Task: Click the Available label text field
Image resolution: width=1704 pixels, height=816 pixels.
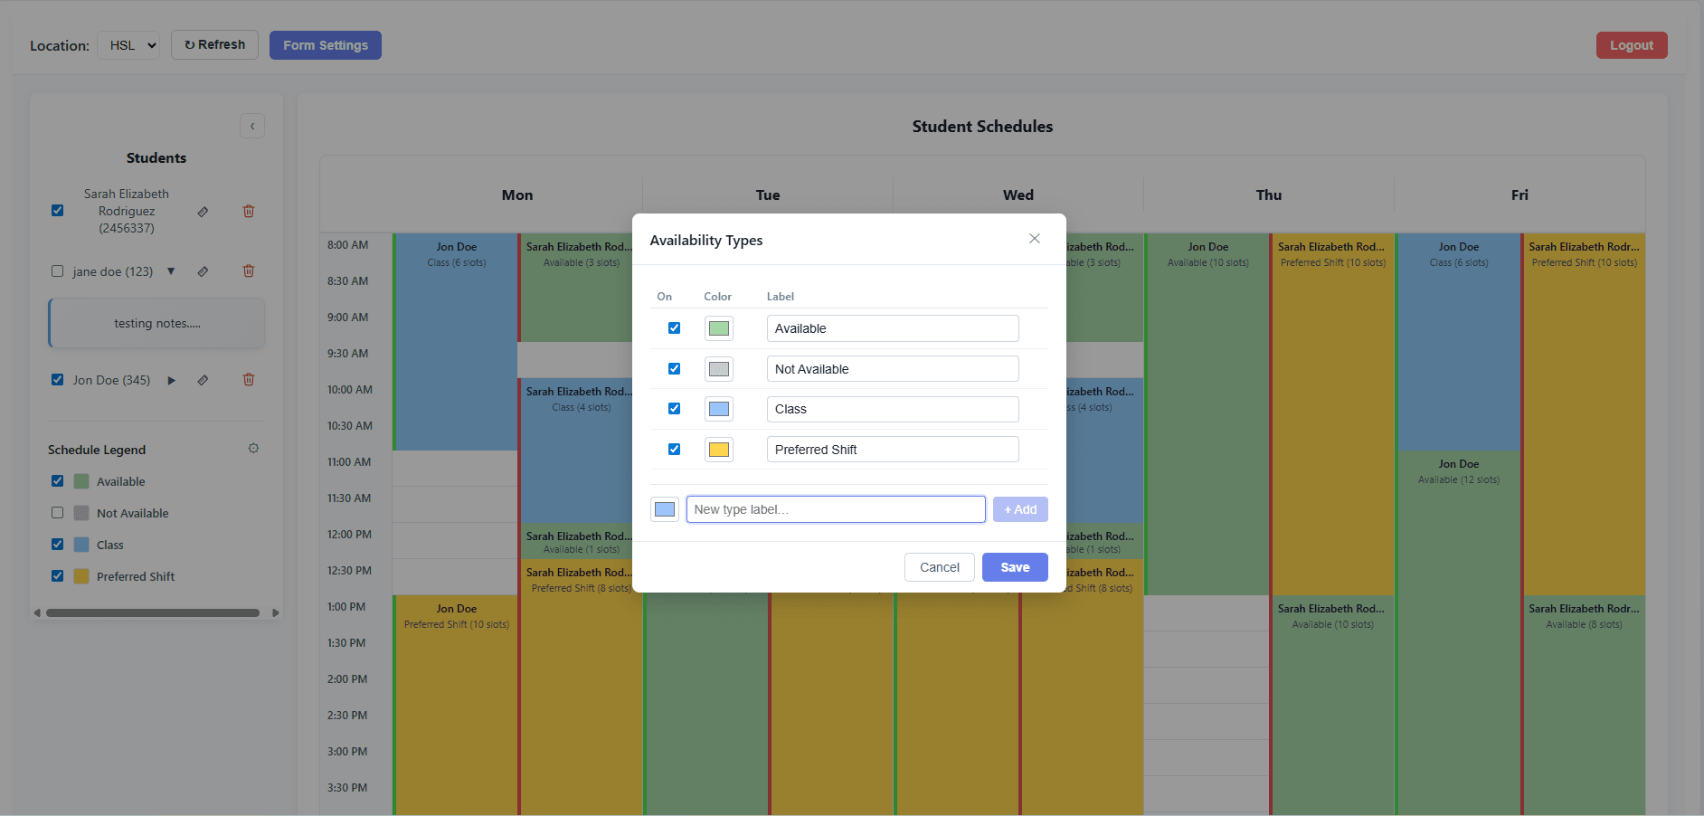Action: coord(893,328)
